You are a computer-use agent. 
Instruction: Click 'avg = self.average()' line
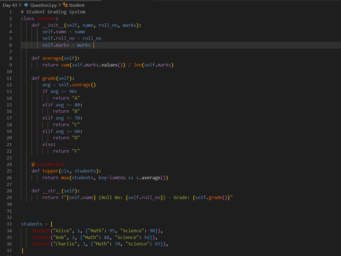(69, 85)
